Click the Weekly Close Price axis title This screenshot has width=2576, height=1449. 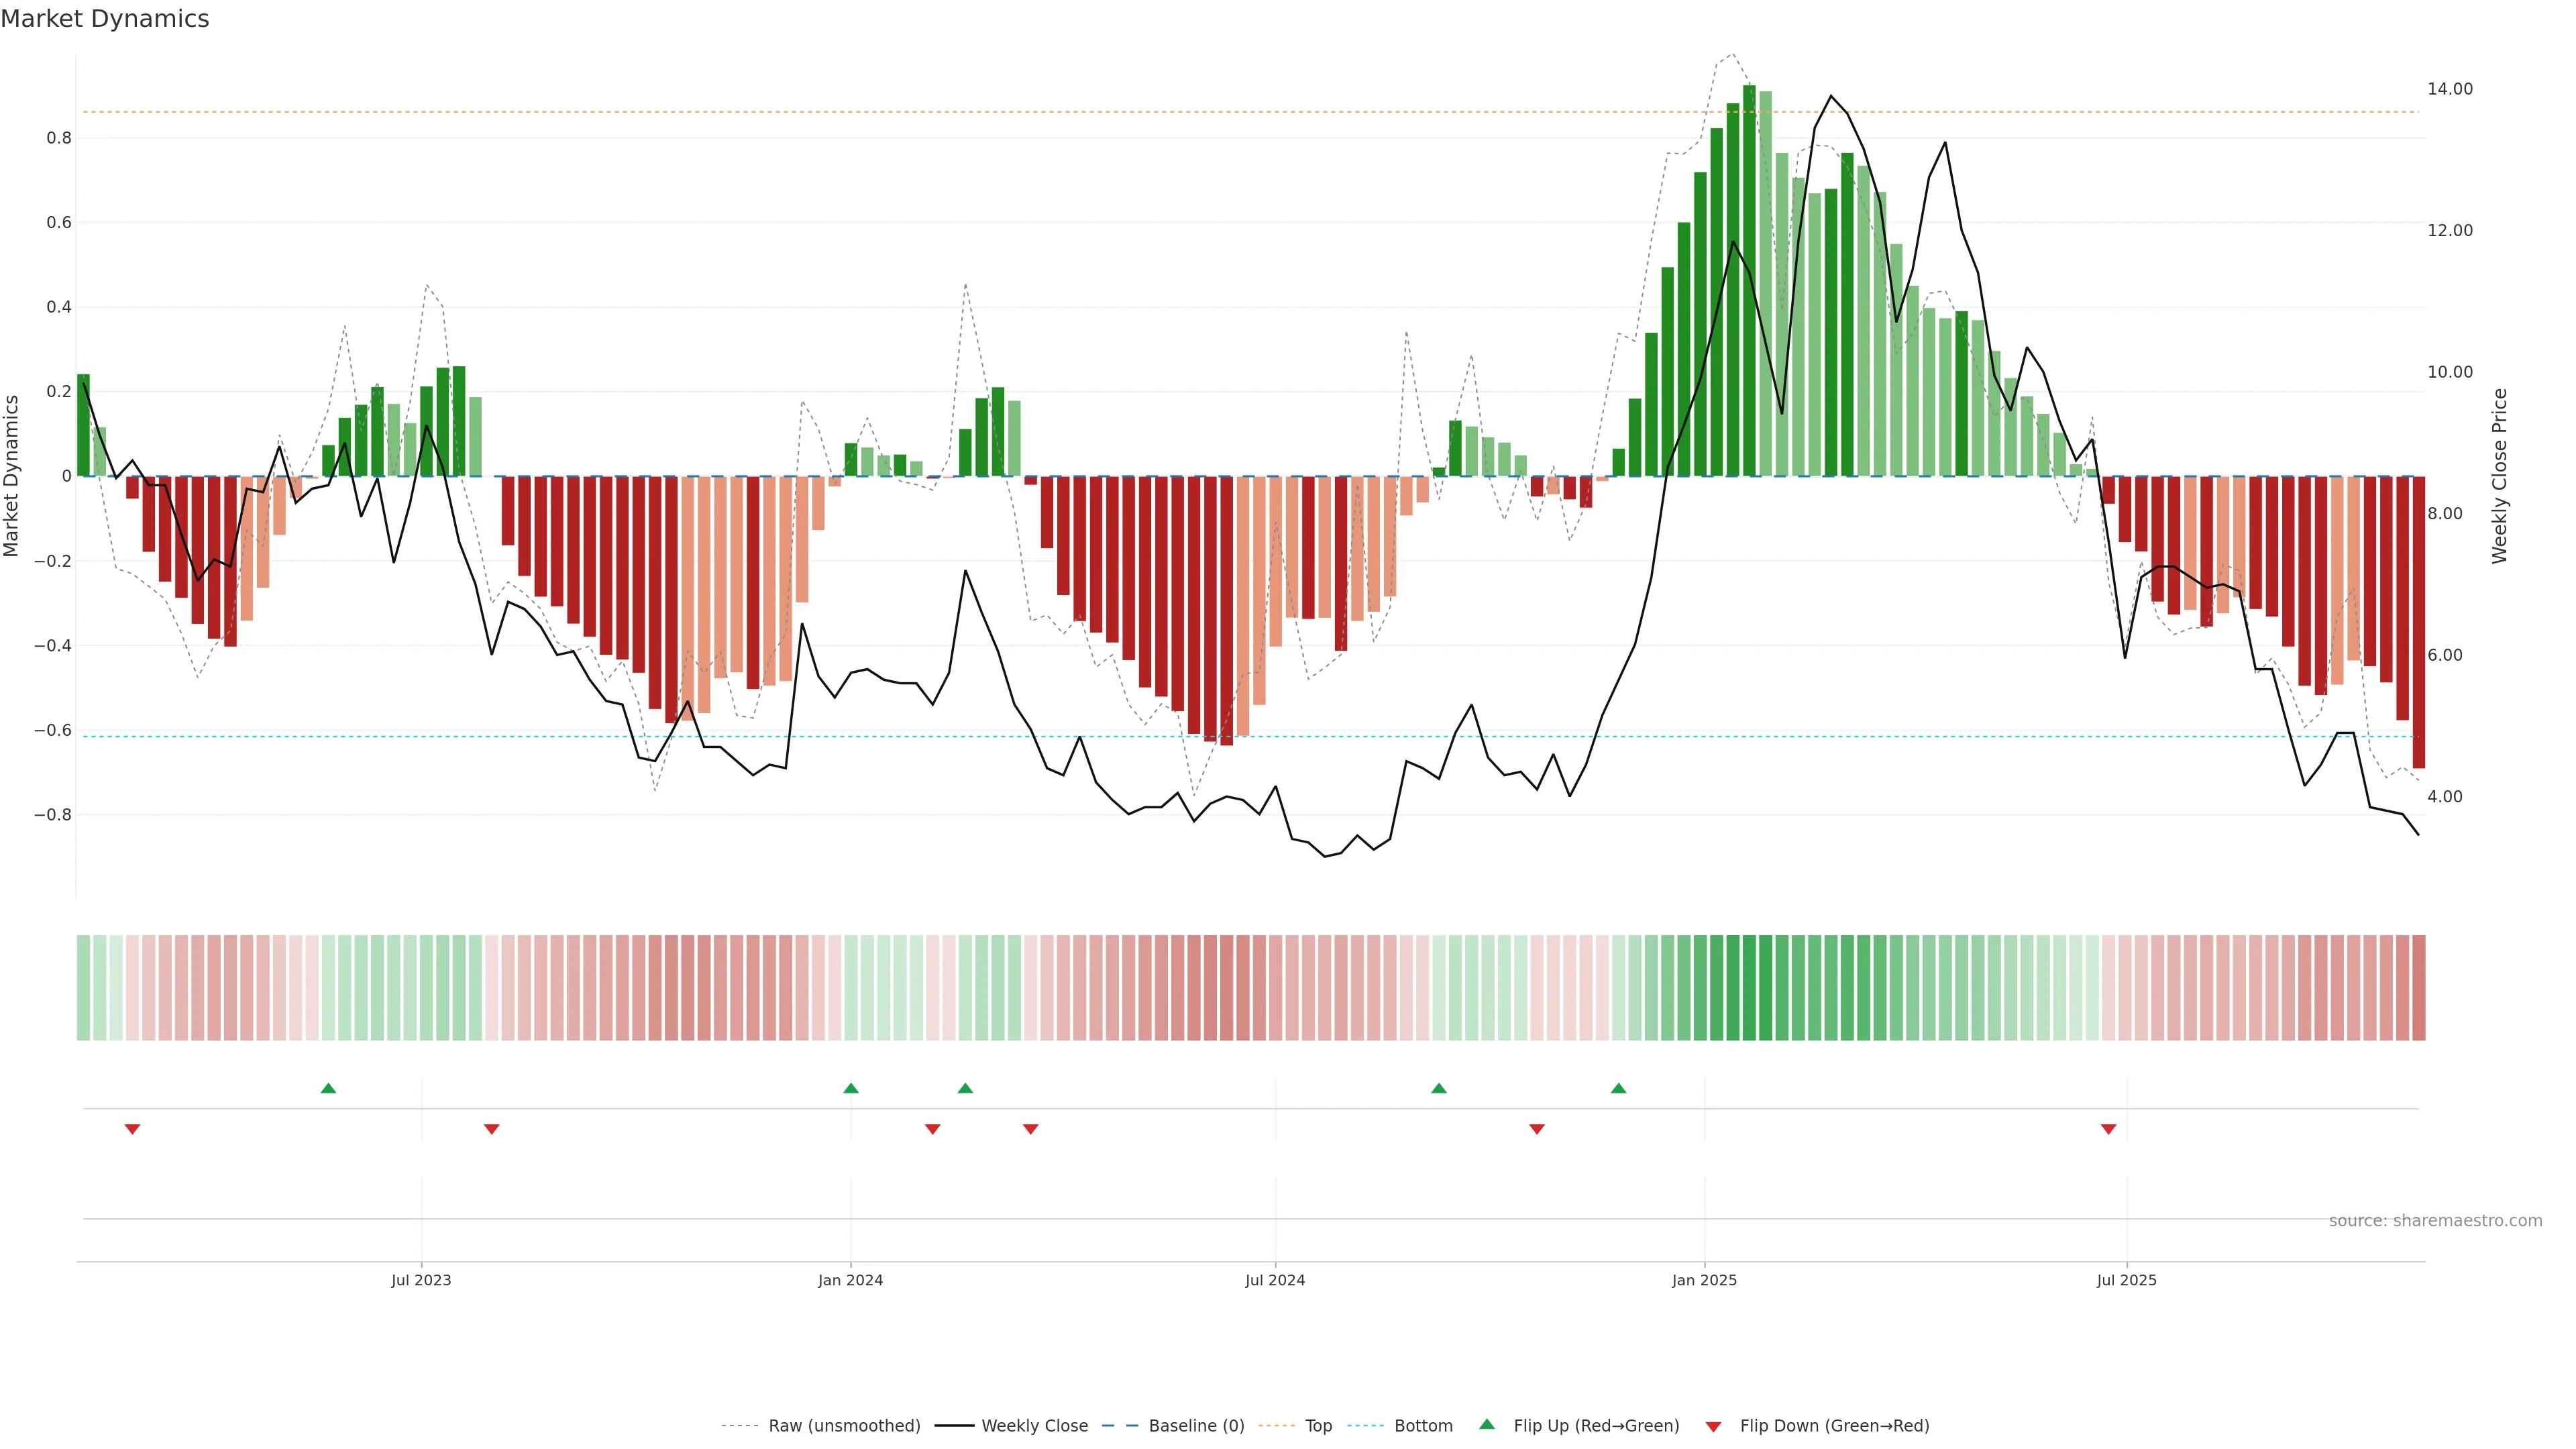2499,476
